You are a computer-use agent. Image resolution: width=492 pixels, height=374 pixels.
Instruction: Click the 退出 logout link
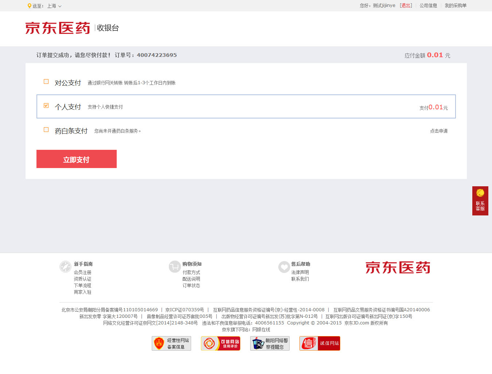click(406, 5)
